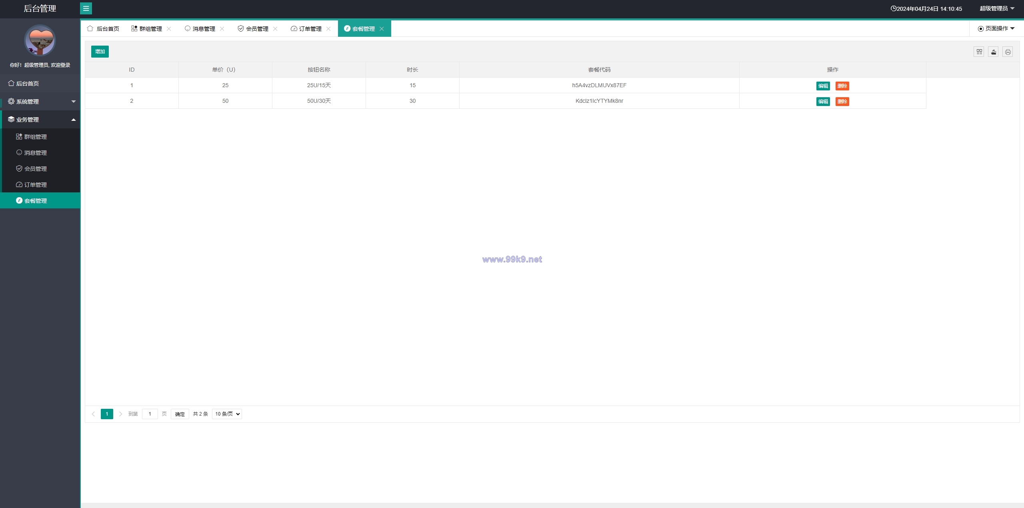Open the 10 条/页 page size dropdown
This screenshot has width=1024, height=508.
pos(227,414)
